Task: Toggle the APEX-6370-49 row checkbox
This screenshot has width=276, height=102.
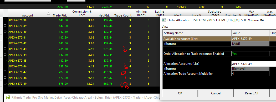Action: (5, 83)
